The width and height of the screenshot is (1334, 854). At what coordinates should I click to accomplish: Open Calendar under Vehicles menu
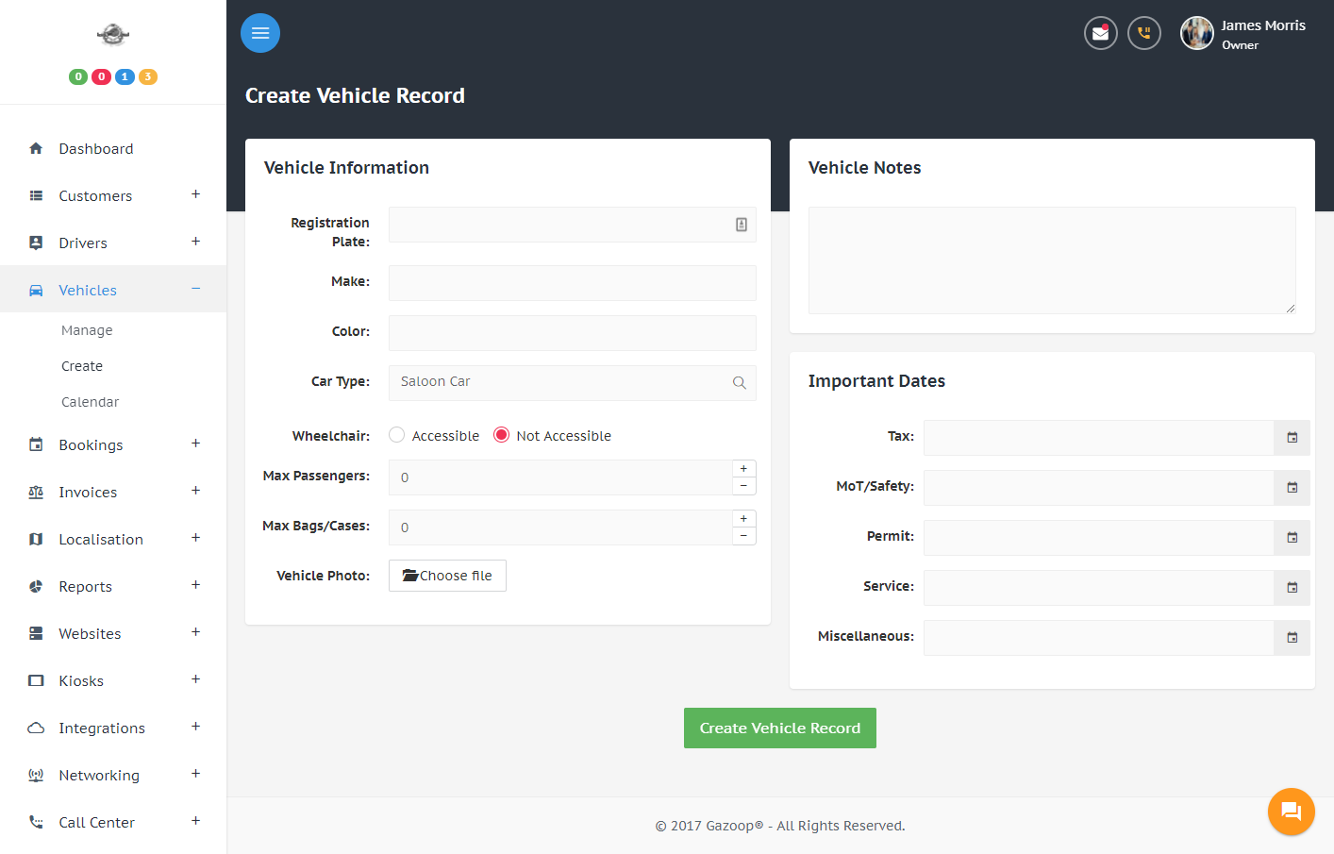pos(90,402)
